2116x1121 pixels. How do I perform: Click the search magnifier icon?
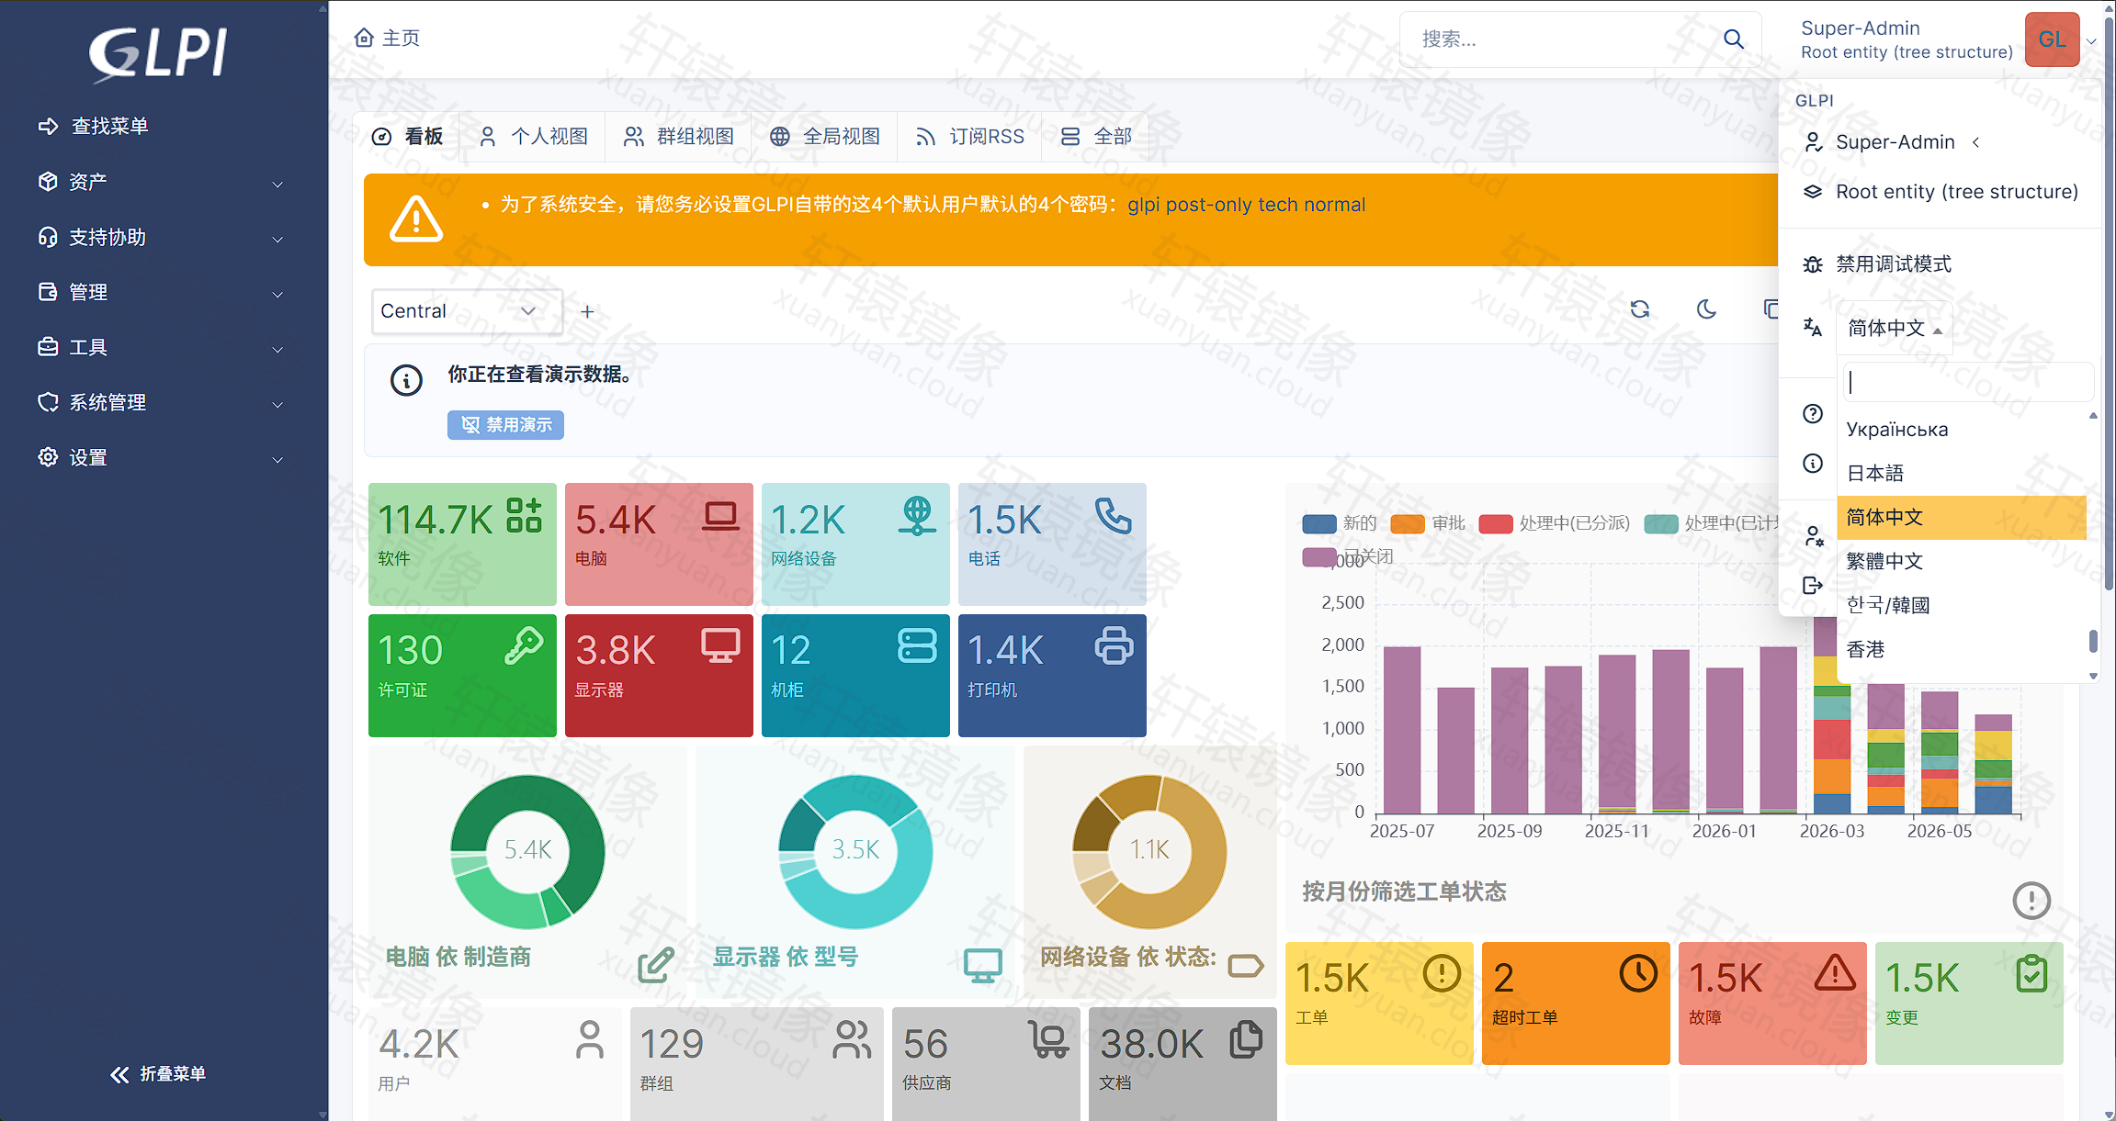(x=1733, y=39)
